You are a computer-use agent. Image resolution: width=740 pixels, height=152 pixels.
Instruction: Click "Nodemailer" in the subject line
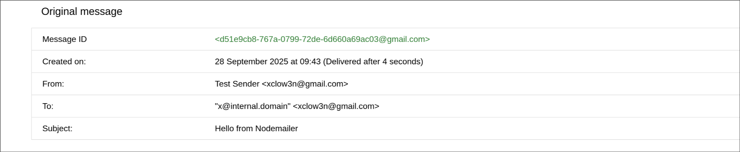point(276,128)
